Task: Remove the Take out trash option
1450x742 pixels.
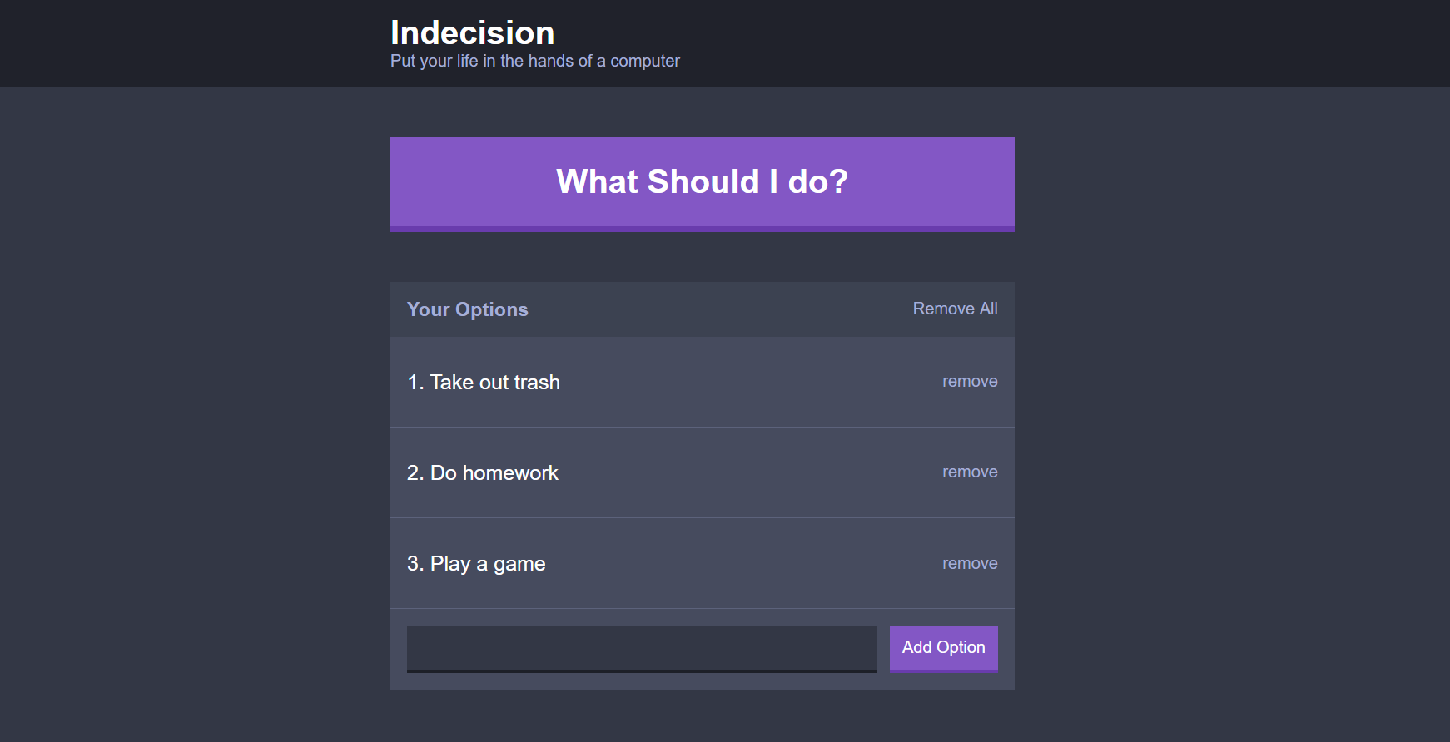Action: (969, 382)
